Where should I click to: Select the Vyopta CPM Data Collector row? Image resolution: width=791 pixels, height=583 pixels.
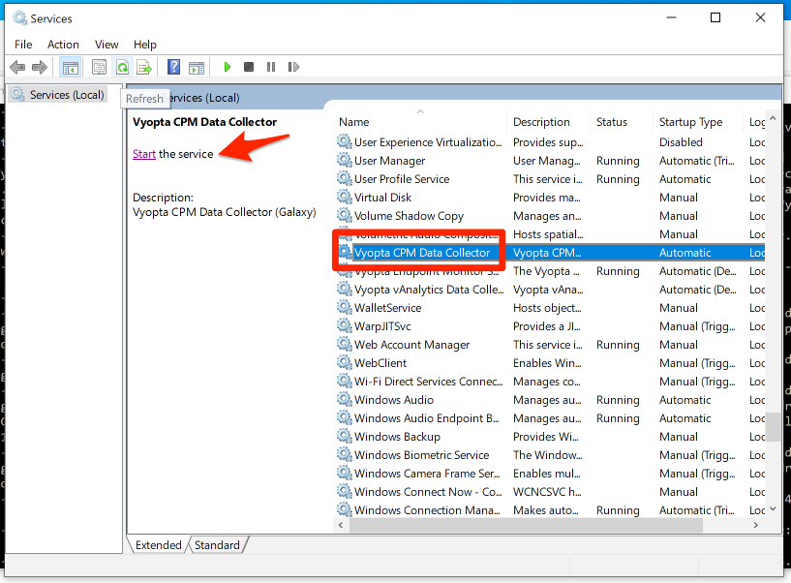[x=550, y=253]
